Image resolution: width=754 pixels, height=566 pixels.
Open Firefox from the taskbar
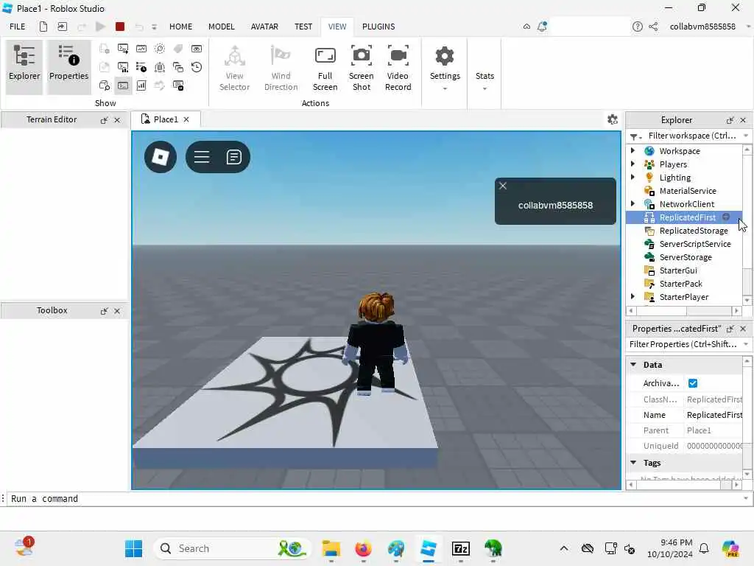(x=363, y=548)
